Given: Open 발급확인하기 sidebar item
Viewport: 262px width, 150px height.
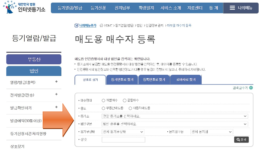Looking at the screenshot, I should click(21, 108).
